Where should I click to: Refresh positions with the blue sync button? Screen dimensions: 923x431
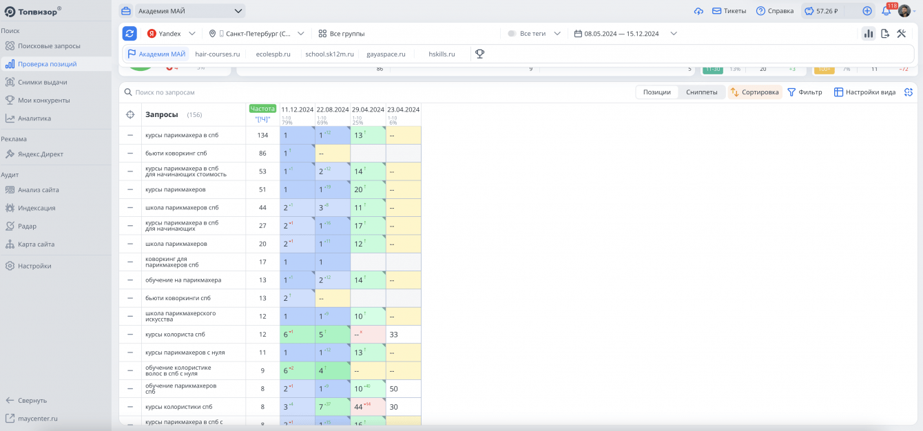click(129, 33)
